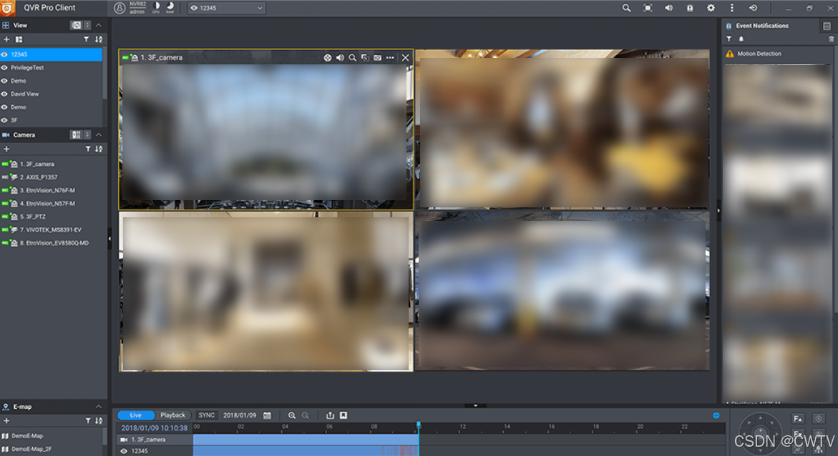Viewport: 838px width, 456px height.
Task: Open PTZ control on 3F_camera tile
Action: point(328,58)
